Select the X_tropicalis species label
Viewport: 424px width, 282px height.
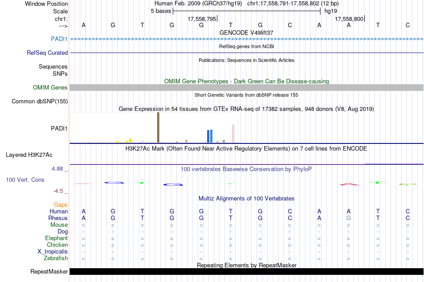pos(53,252)
